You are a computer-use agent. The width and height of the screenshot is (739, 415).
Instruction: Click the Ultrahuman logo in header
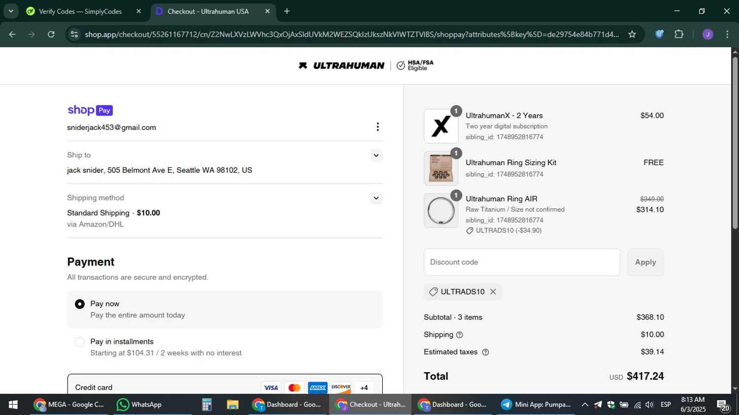pyautogui.click(x=341, y=65)
